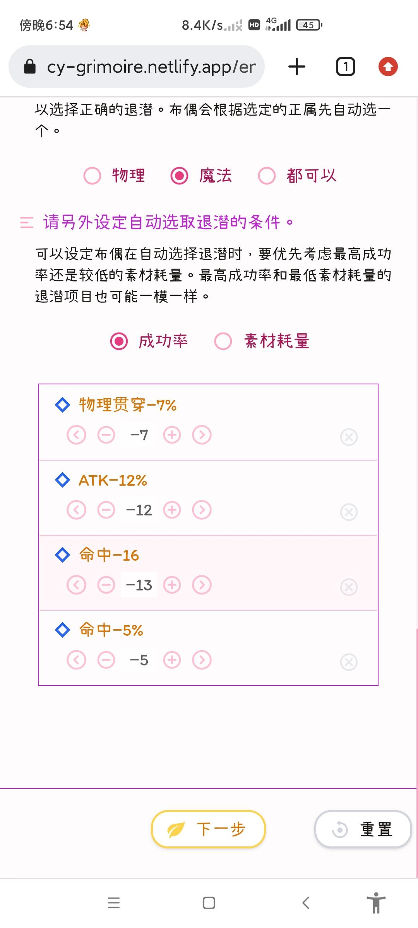Click minus icon for 命中-5% row
Viewport: 418px width, 928px height.
tap(106, 660)
